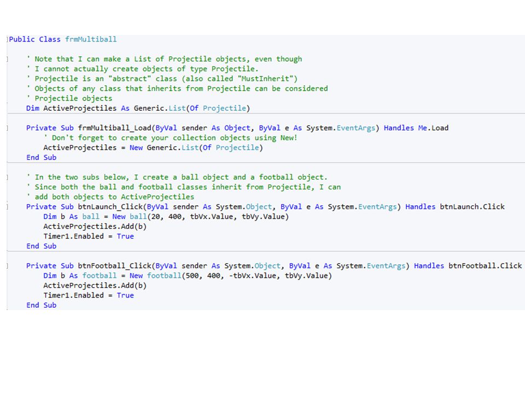525x393 pixels.
Task: Click the btnLaunch_Click method name
Action: (x=110, y=207)
